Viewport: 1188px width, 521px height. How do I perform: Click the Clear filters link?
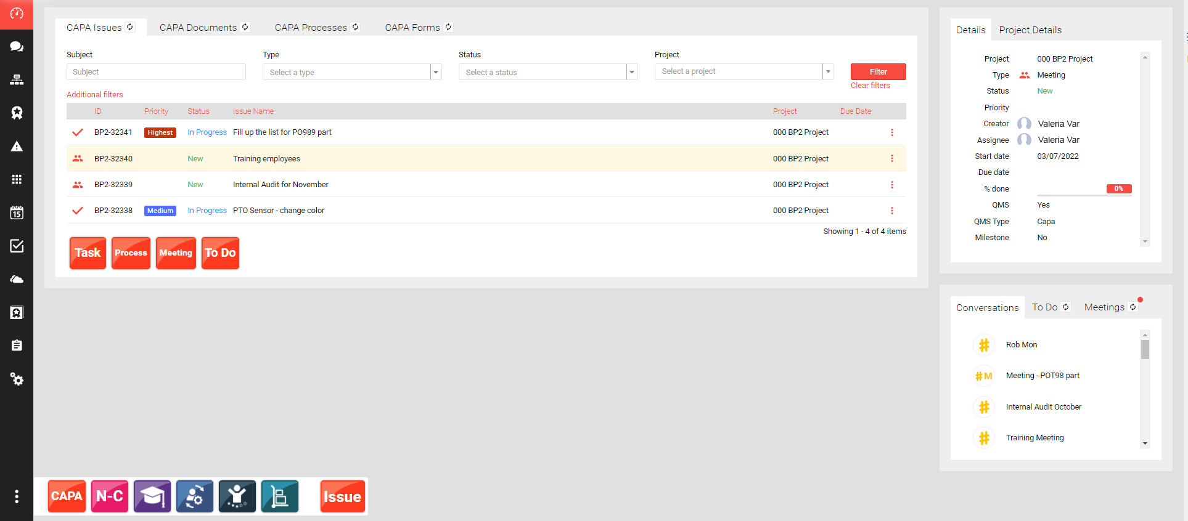[870, 86]
